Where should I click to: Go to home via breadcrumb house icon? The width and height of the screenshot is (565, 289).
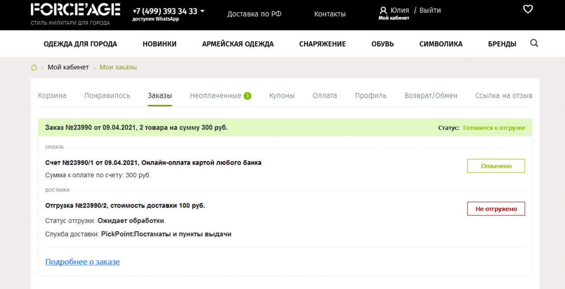pyautogui.click(x=34, y=68)
